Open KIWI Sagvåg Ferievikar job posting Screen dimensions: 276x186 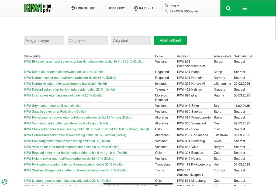55,112
